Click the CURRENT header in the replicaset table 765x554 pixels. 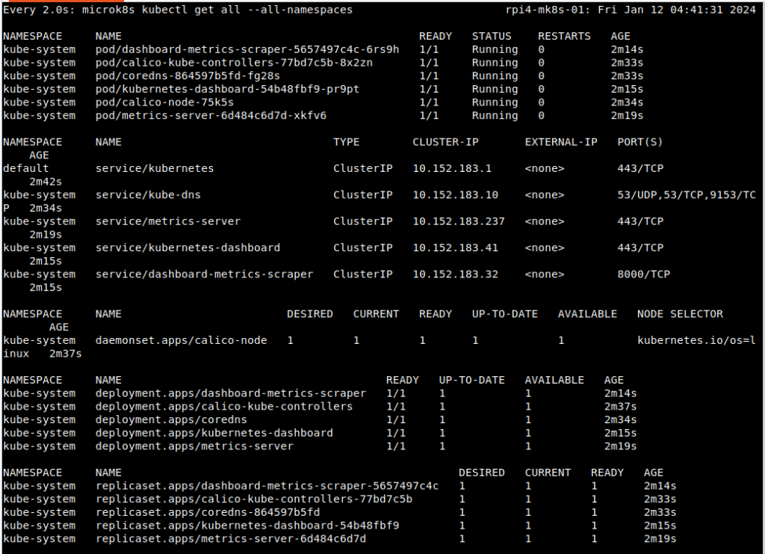(x=548, y=473)
